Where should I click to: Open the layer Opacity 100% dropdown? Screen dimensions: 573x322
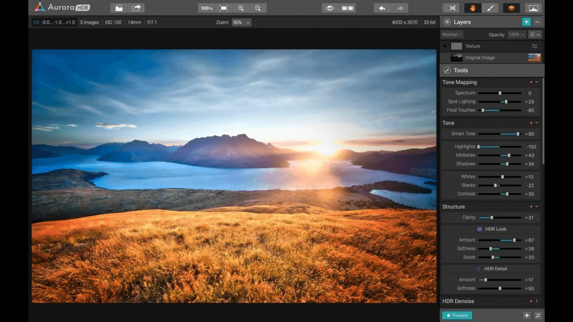point(516,34)
